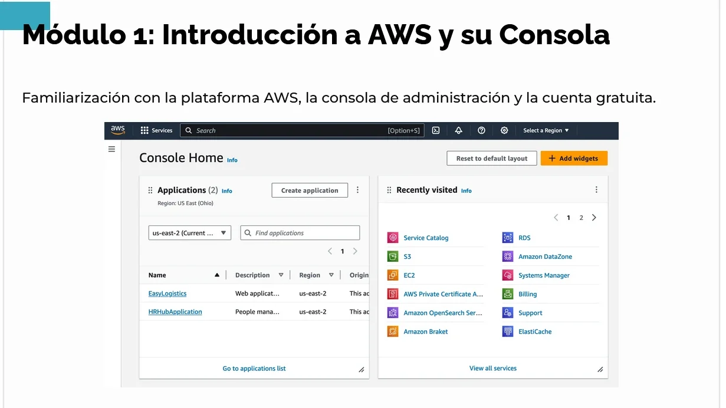Open the Select a Region dropdown
Viewport: 726px width, 408px height.
tap(546, 130)
